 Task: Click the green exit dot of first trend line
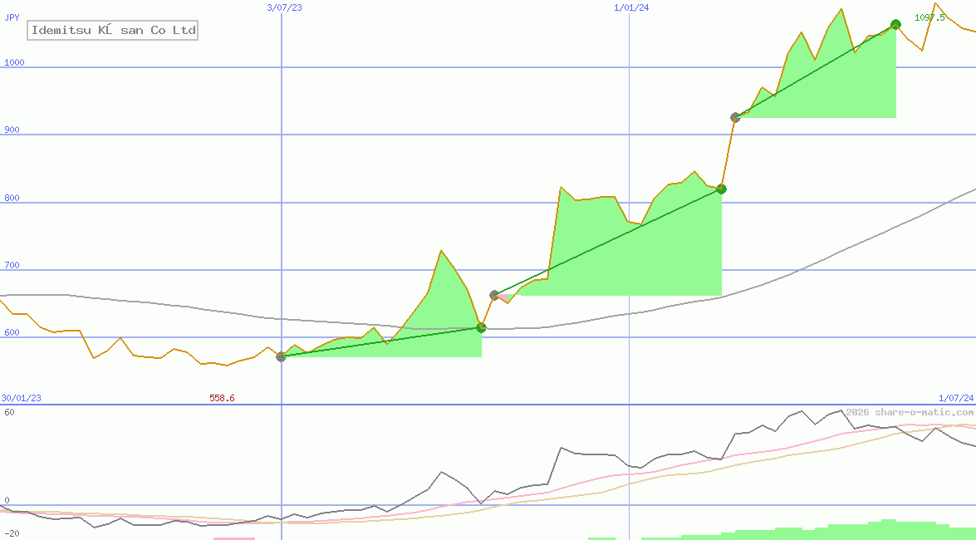click(x=481, y=327)
